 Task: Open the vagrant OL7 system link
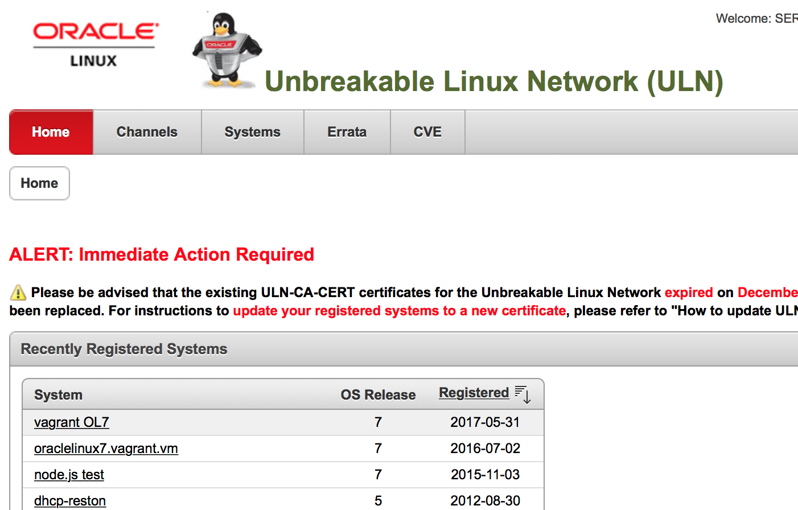click(71, 422)
